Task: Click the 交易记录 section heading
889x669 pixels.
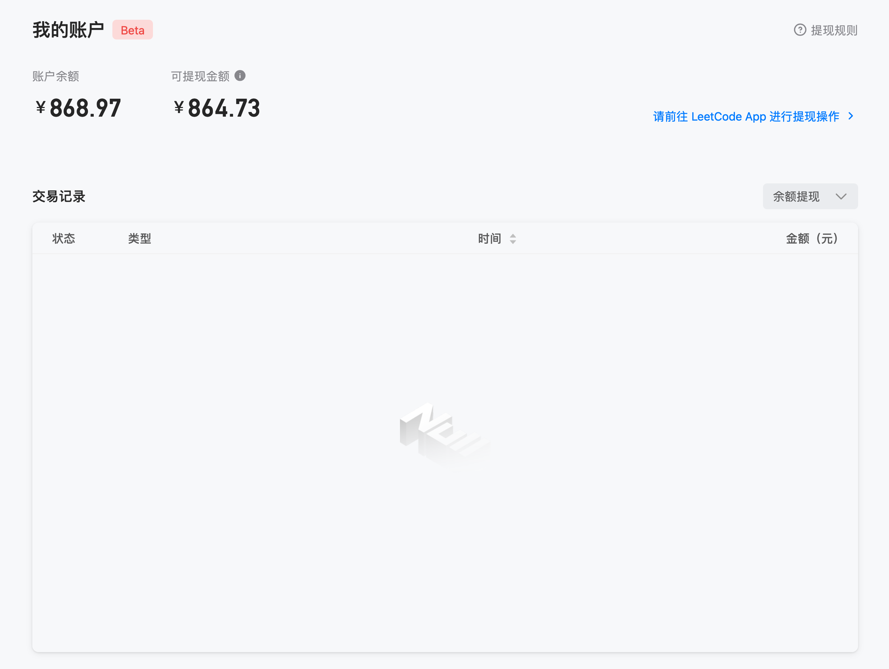Action: point(59,196)
